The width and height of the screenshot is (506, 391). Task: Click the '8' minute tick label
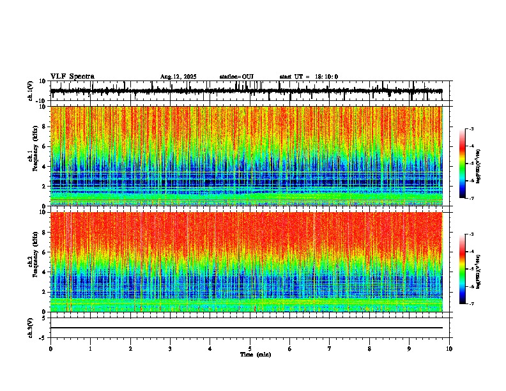(369, 349)
